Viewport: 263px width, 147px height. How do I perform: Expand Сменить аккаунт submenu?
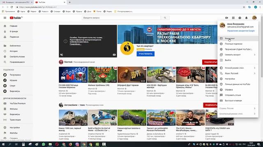(x=238, y=55)
